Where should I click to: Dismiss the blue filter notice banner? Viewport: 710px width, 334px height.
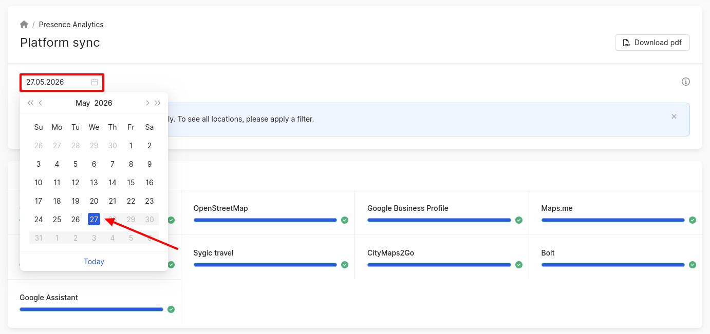[674, 116]
